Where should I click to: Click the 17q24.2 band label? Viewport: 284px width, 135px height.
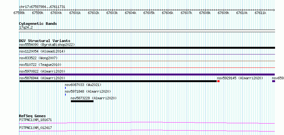coord(26,28)
